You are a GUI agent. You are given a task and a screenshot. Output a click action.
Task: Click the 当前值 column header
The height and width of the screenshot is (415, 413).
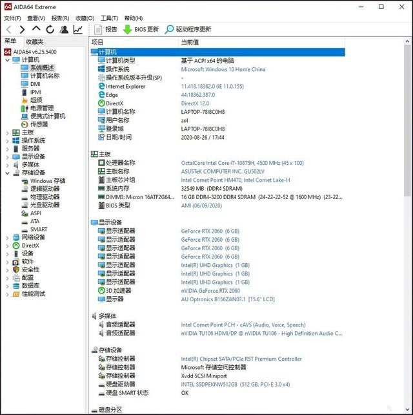pyautogui.click(x=261, y=43)
